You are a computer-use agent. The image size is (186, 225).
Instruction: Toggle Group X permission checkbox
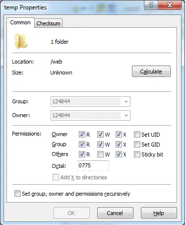click(119, 145)
